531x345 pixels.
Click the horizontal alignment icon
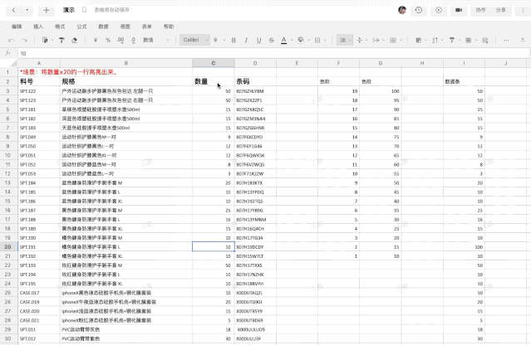[342, 40]
